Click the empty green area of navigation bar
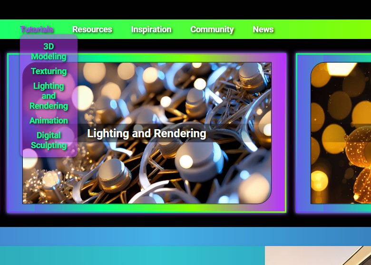The image size is (371, 265). (x=323, y=29)
